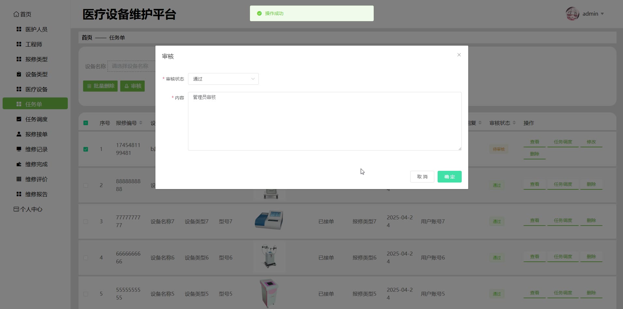Click the 任务调度 chart icon in sidebar
The height and width of the screenshot is (309, 623).
pos(19,119)
